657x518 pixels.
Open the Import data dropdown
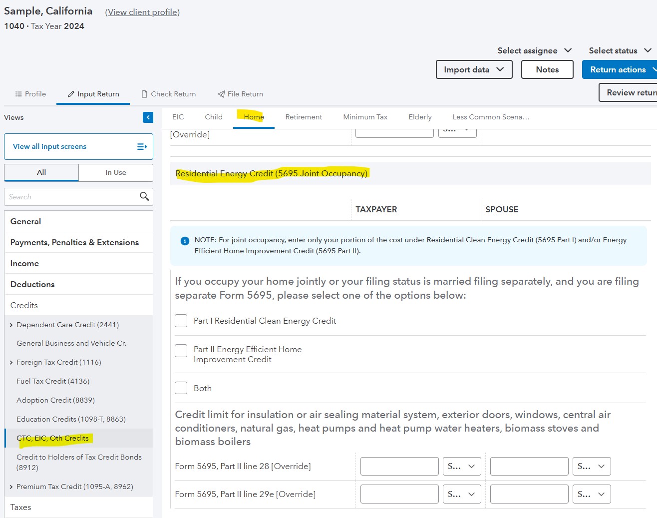coord(473,69)
